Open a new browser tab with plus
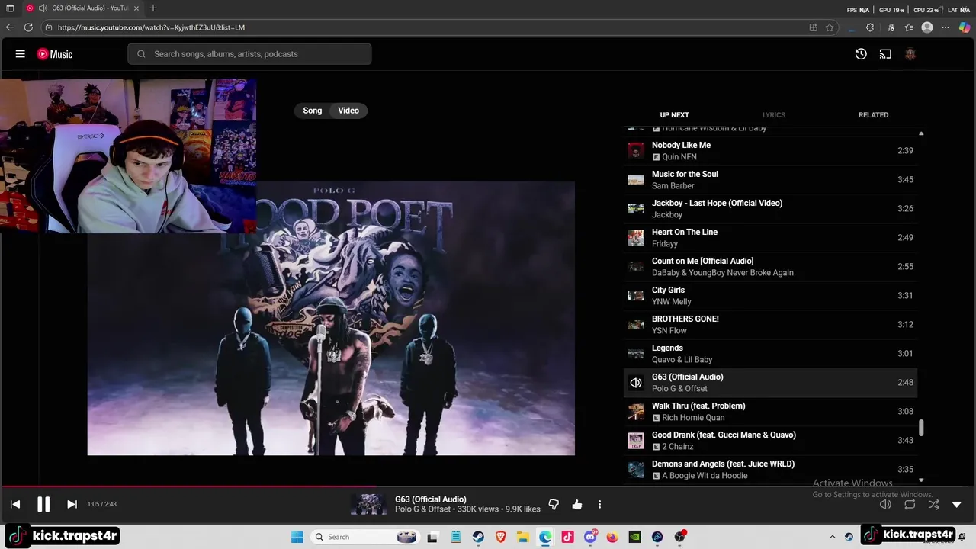Screen dimensions: 976x549 point(153,8)
